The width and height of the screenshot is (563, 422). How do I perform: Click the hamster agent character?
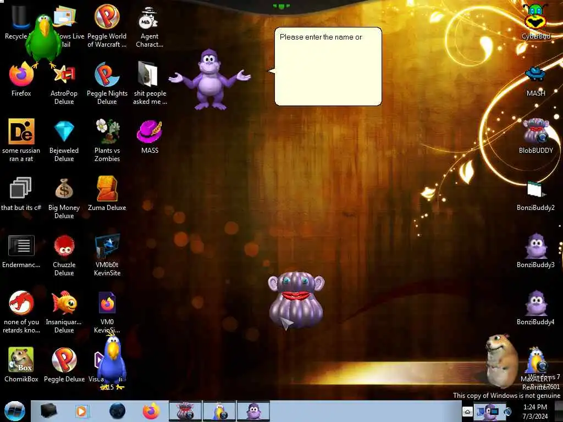(501, 361)
